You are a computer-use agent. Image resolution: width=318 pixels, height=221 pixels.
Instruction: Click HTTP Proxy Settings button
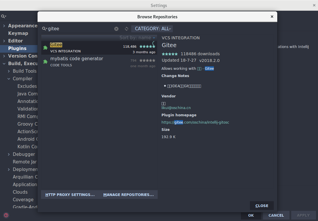(70, 195)
